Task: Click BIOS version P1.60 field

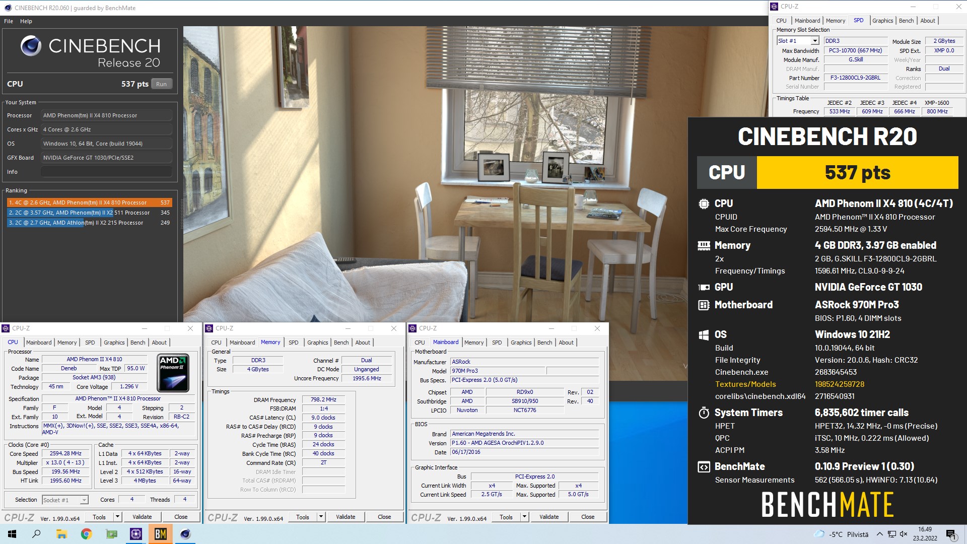Action: pyautogui.click(x=524, y=443)
